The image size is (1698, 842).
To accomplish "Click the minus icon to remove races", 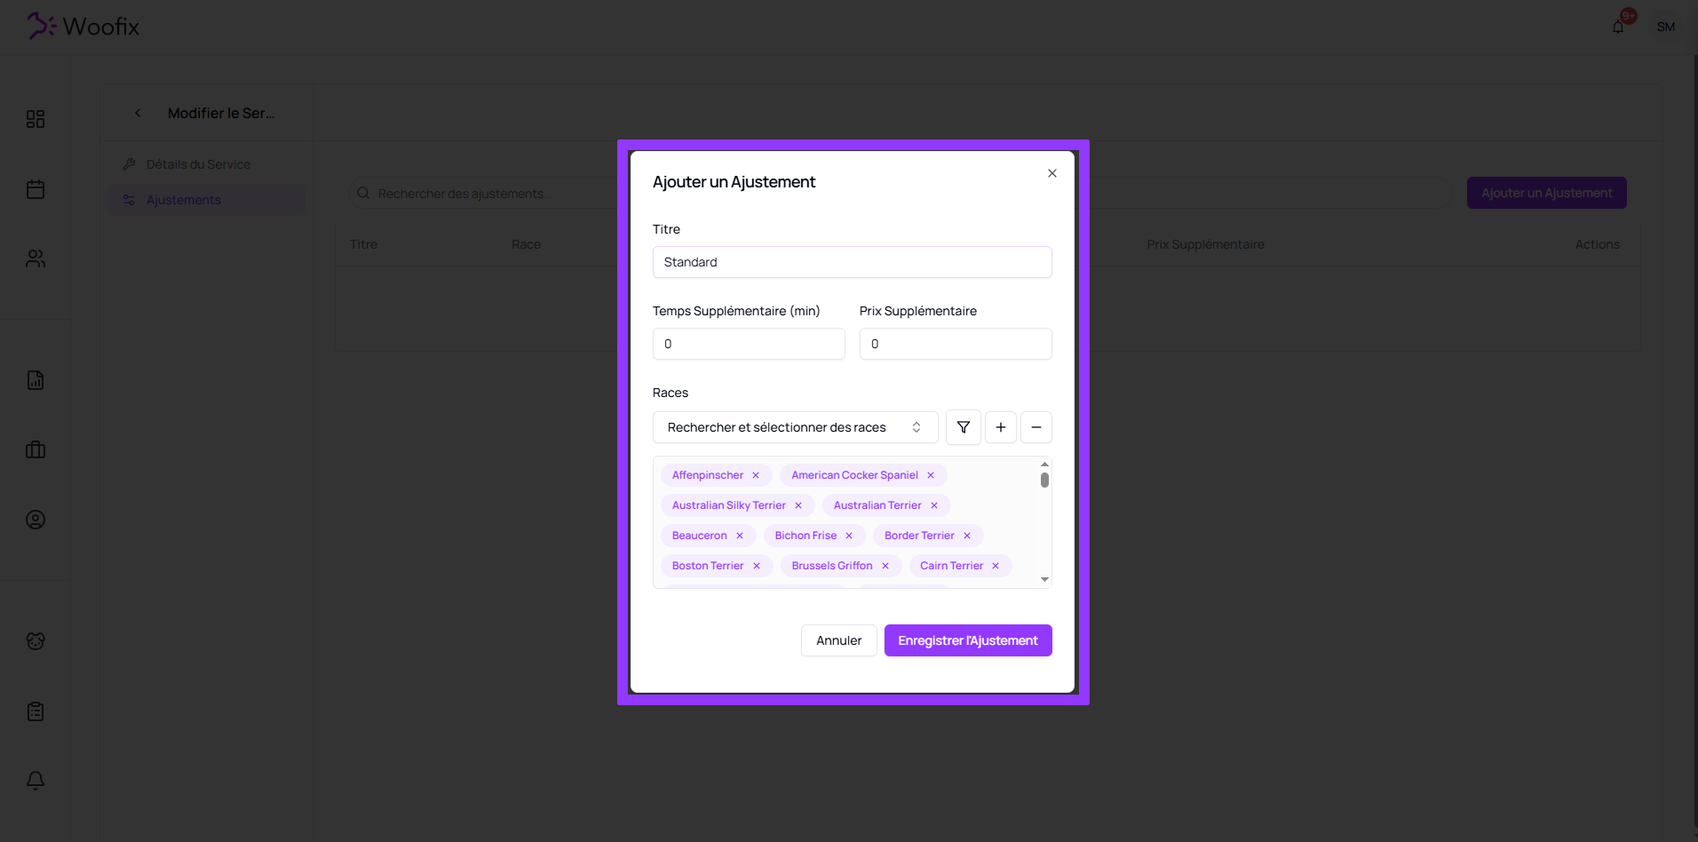I will pos(1035,427).
